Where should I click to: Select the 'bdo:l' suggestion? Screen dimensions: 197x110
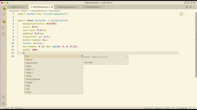pyautogui.click(x=54, y=69)
